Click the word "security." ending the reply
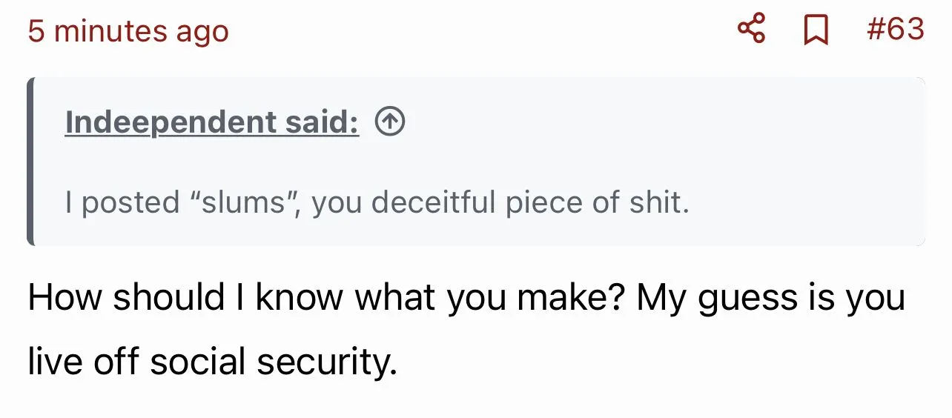 (327, 363)
